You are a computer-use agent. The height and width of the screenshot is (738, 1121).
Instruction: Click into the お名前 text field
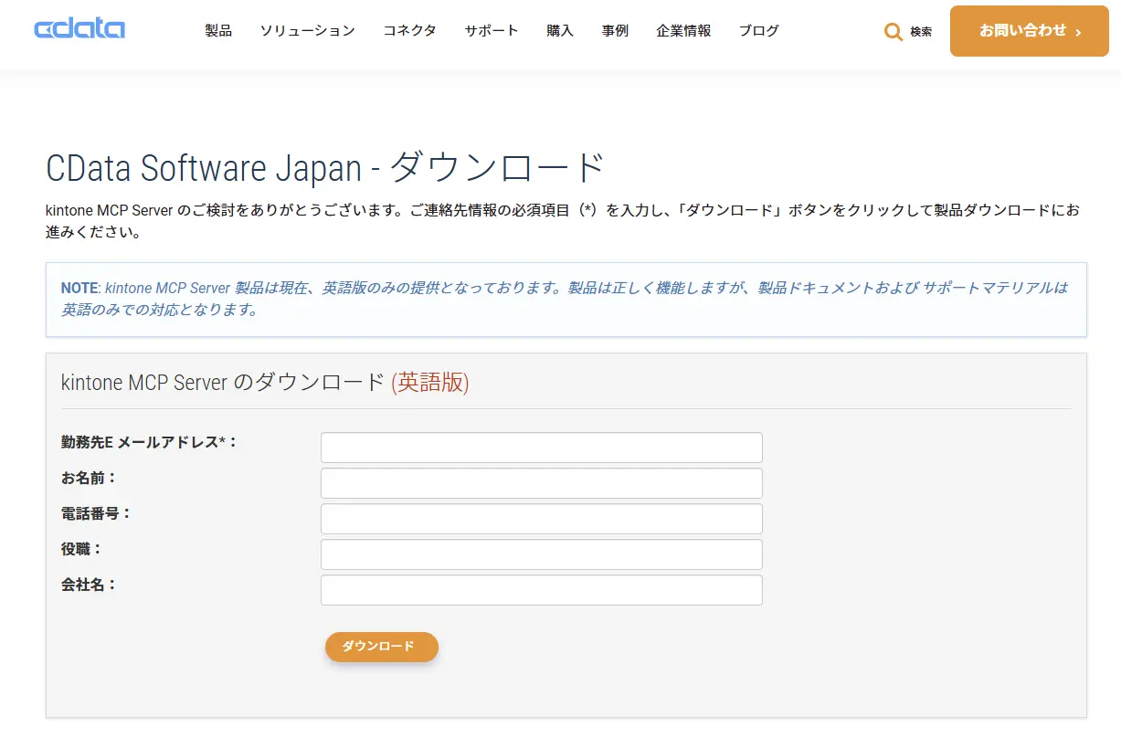(541, 483)
